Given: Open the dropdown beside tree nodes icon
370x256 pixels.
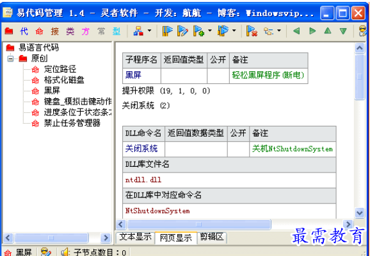Looking at the screenshot, I should [x=279, y=31].
